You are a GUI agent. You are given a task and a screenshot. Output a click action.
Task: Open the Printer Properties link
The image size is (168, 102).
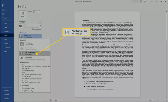[x=36, y=29]
